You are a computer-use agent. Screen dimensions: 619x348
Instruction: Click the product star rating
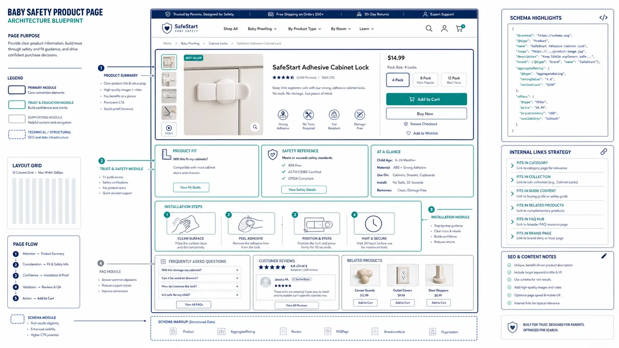click(283, 77)
